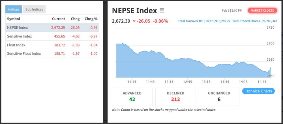Image resolution: width=283 pixels, height=124 pixels.
Task: Click the ADVANCED count box
Action: click(x=132, y=97)
